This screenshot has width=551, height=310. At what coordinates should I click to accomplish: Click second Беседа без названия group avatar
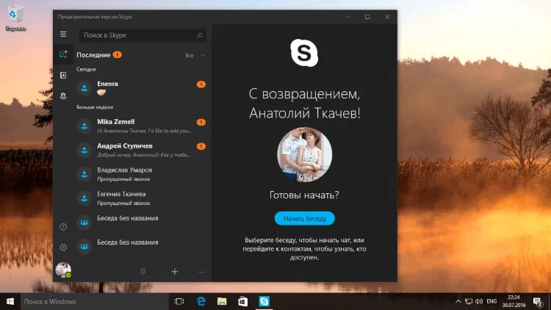point(84,247)
